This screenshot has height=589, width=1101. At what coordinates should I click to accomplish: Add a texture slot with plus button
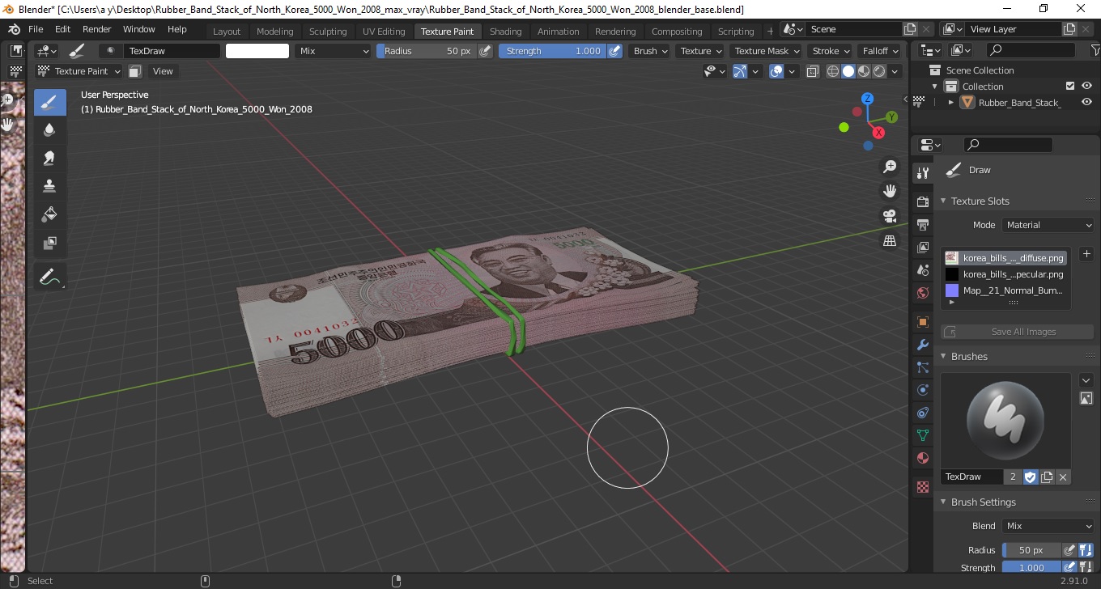[x=1086, y=254]
